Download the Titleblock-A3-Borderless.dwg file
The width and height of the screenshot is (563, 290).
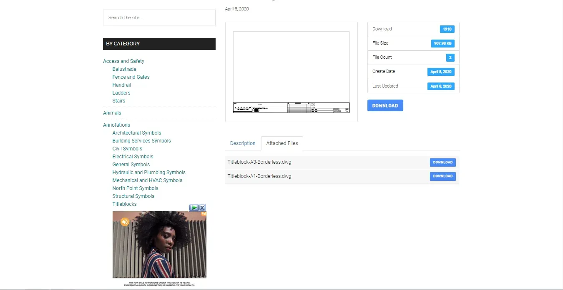[442, 162]
